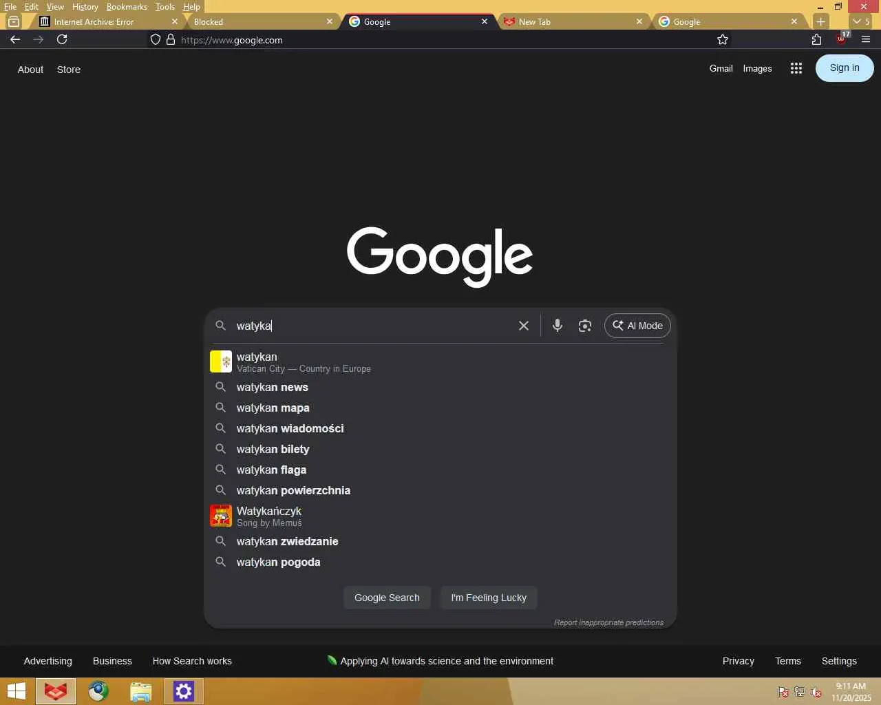Open the Privacy footer link

coord(739,661)
